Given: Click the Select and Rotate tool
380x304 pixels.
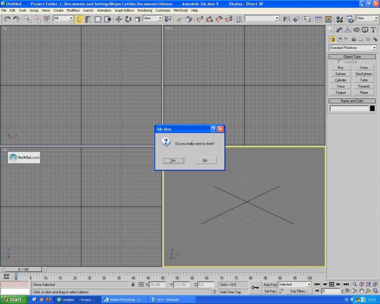Looking at the screenshot, I should (x=128, y=19).
